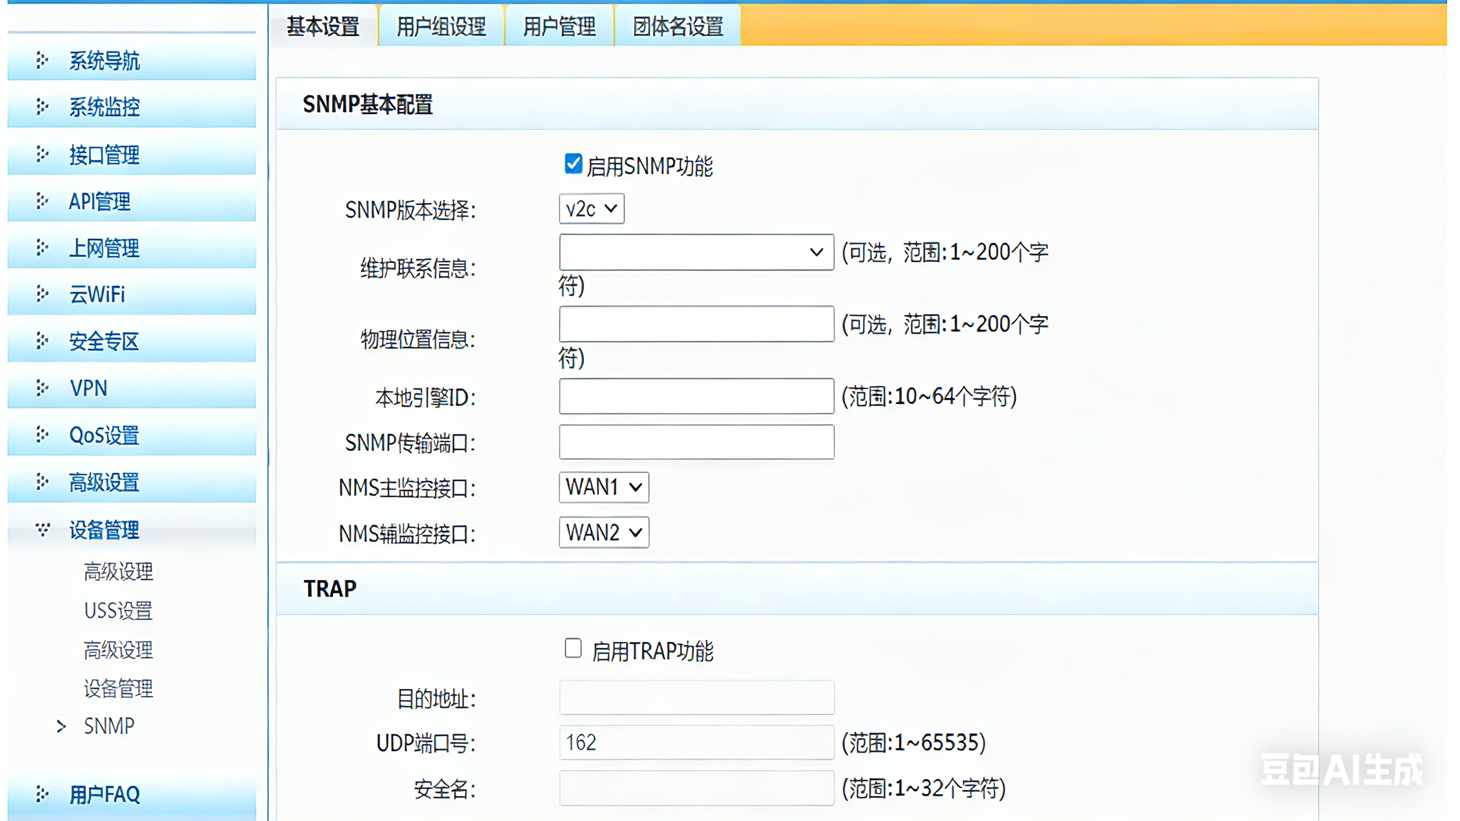Click the arrow icon beside 用户FAQ

41,794
